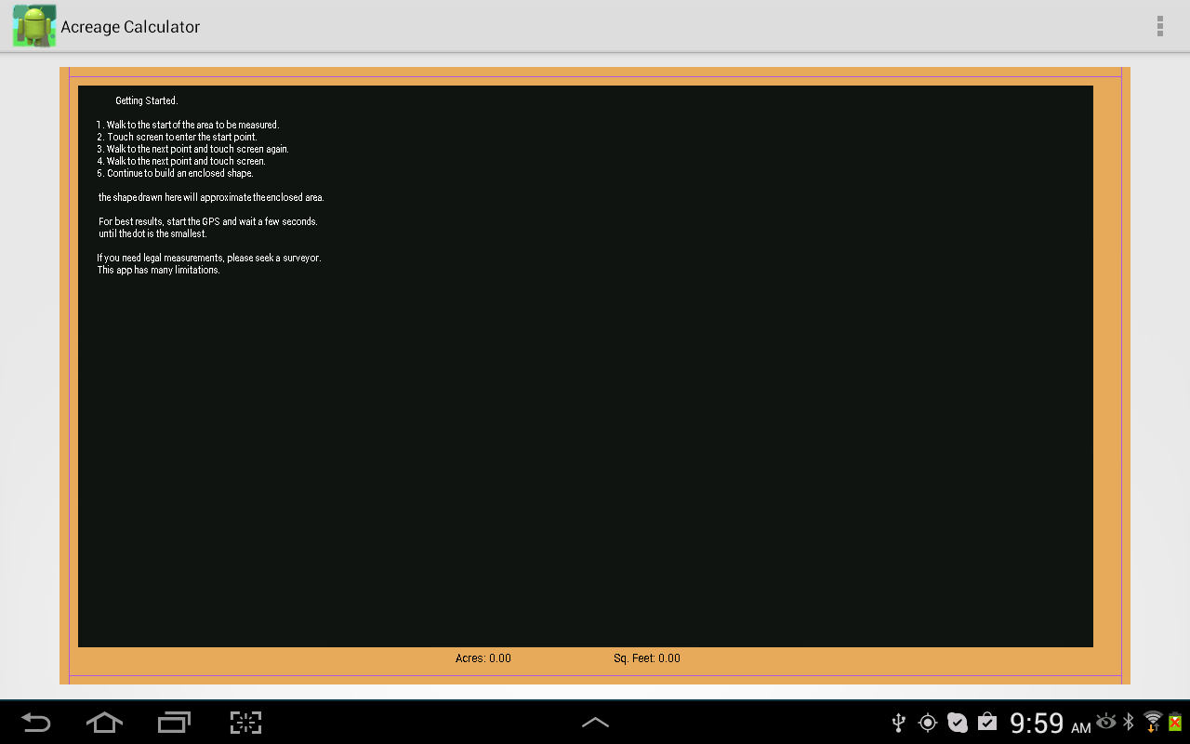The image size is (1190, 744).
Task: Tap the Android back navigation arrow
Action: pyautogui.click(x=36, y=723)
